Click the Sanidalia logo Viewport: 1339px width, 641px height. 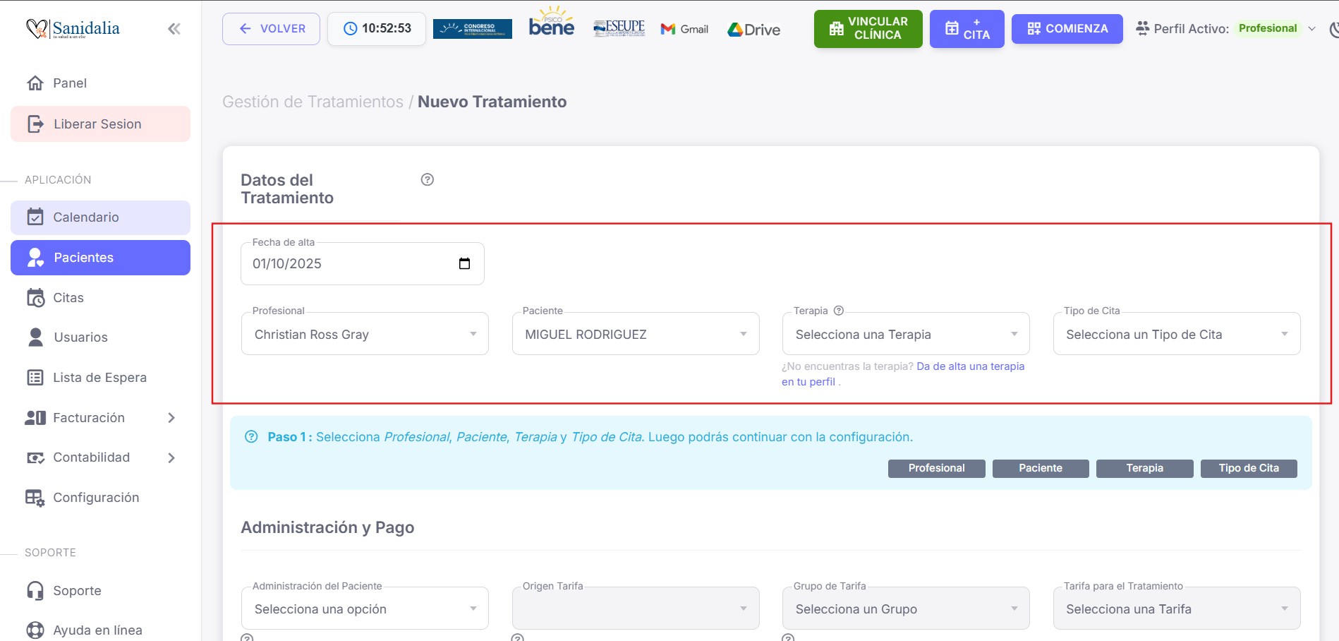point(73,29)
